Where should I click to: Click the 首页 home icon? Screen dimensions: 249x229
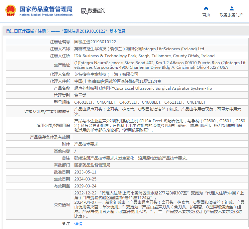206,8
